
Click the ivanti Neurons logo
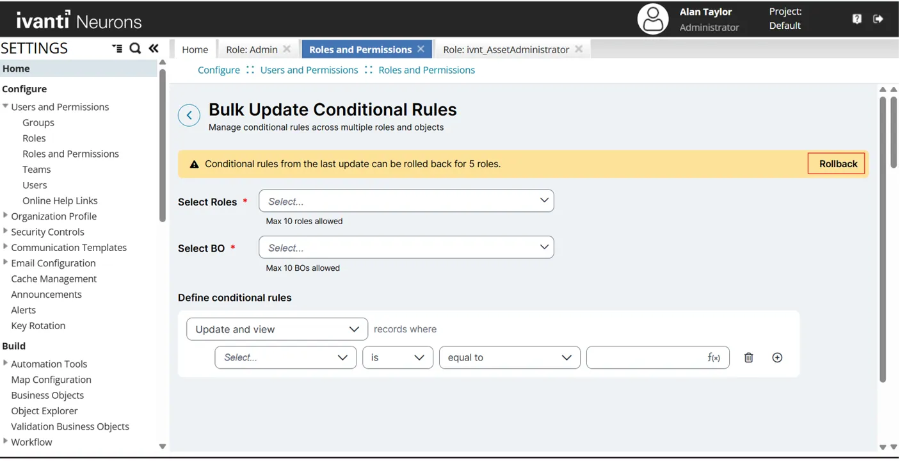(x=79, y=20)
